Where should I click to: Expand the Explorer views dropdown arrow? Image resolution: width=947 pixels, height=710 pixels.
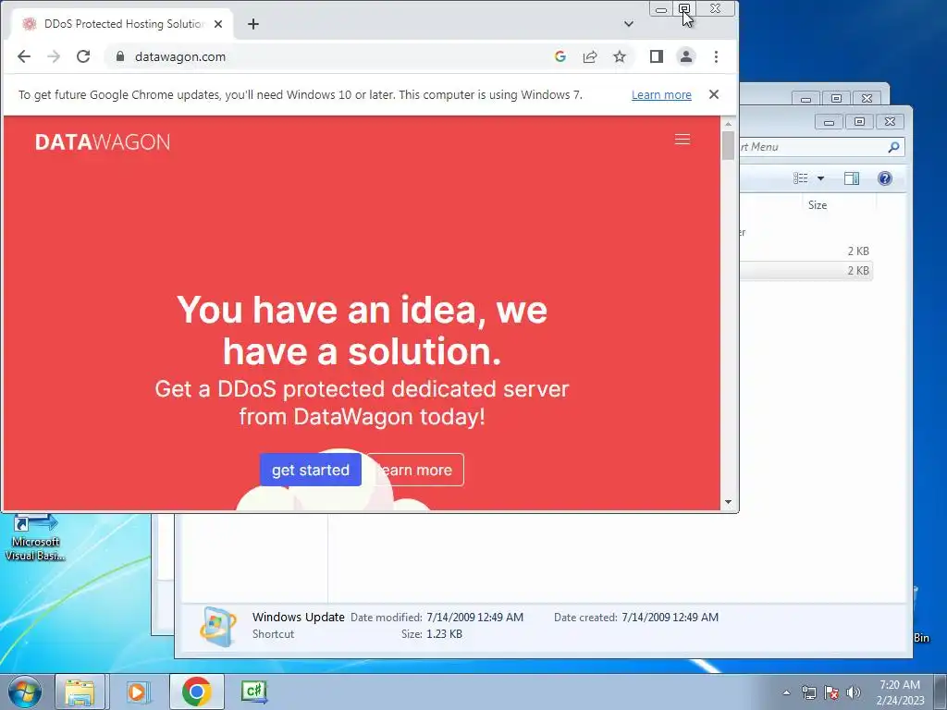(x=820, y=178)
